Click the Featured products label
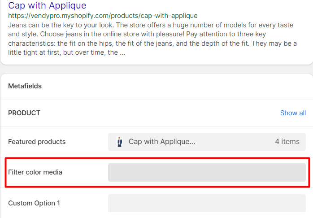Image resolution: width=313 pixels, height=218 pixels. (37, 142)
